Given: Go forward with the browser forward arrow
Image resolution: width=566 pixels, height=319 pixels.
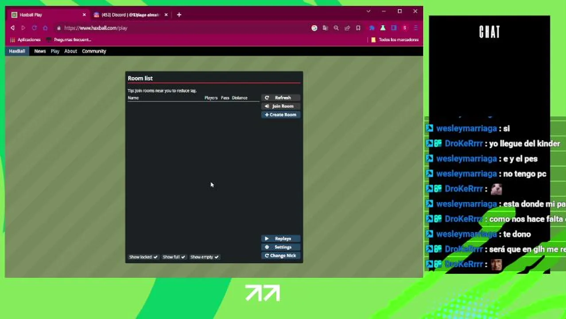Looking at the screenshot, I should click(x=23, y=28).
